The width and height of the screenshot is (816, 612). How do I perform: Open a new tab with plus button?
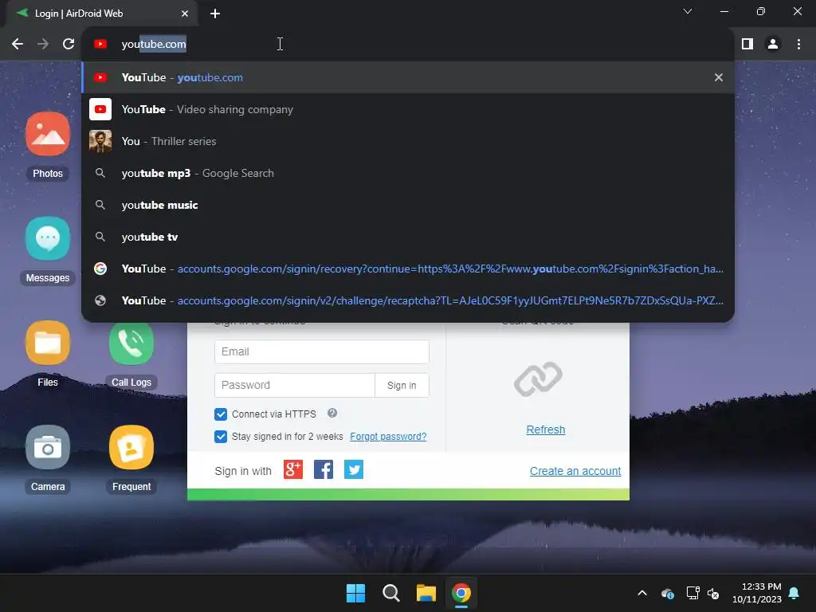[x=215, y=14]
